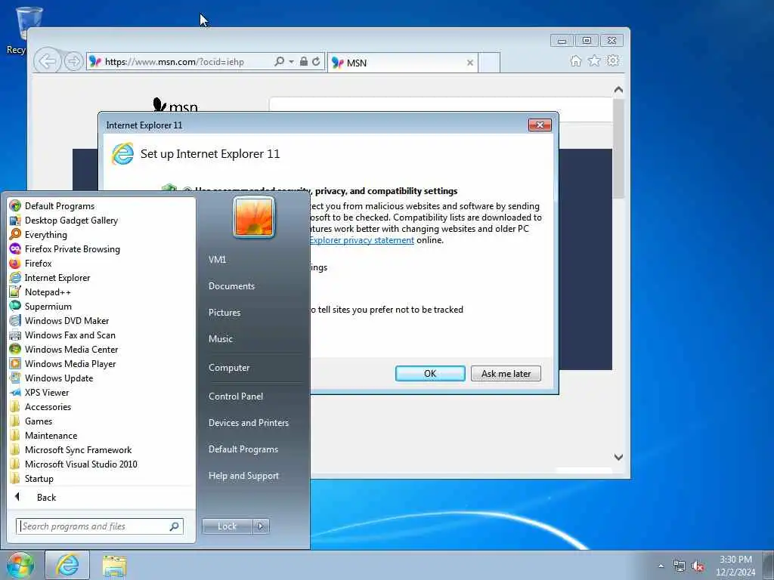Click the page scrollbar down arrow
This screenshot has width=774, height=580.
pyautogui.click(x=618, y=457)
